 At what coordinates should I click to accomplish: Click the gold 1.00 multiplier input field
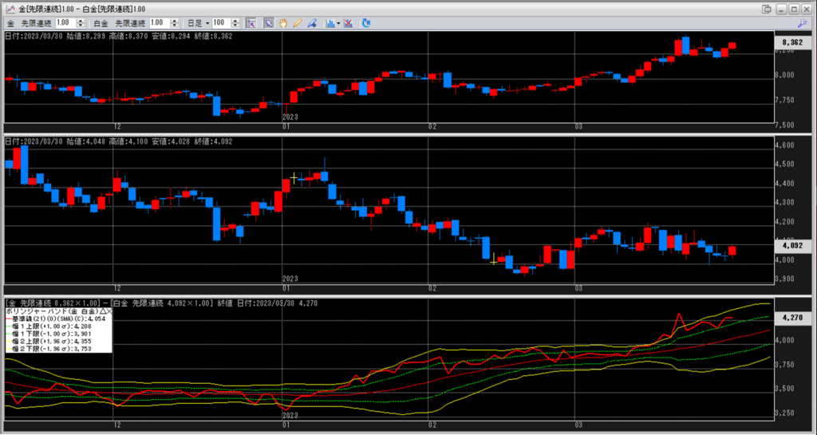coord(64,23)
